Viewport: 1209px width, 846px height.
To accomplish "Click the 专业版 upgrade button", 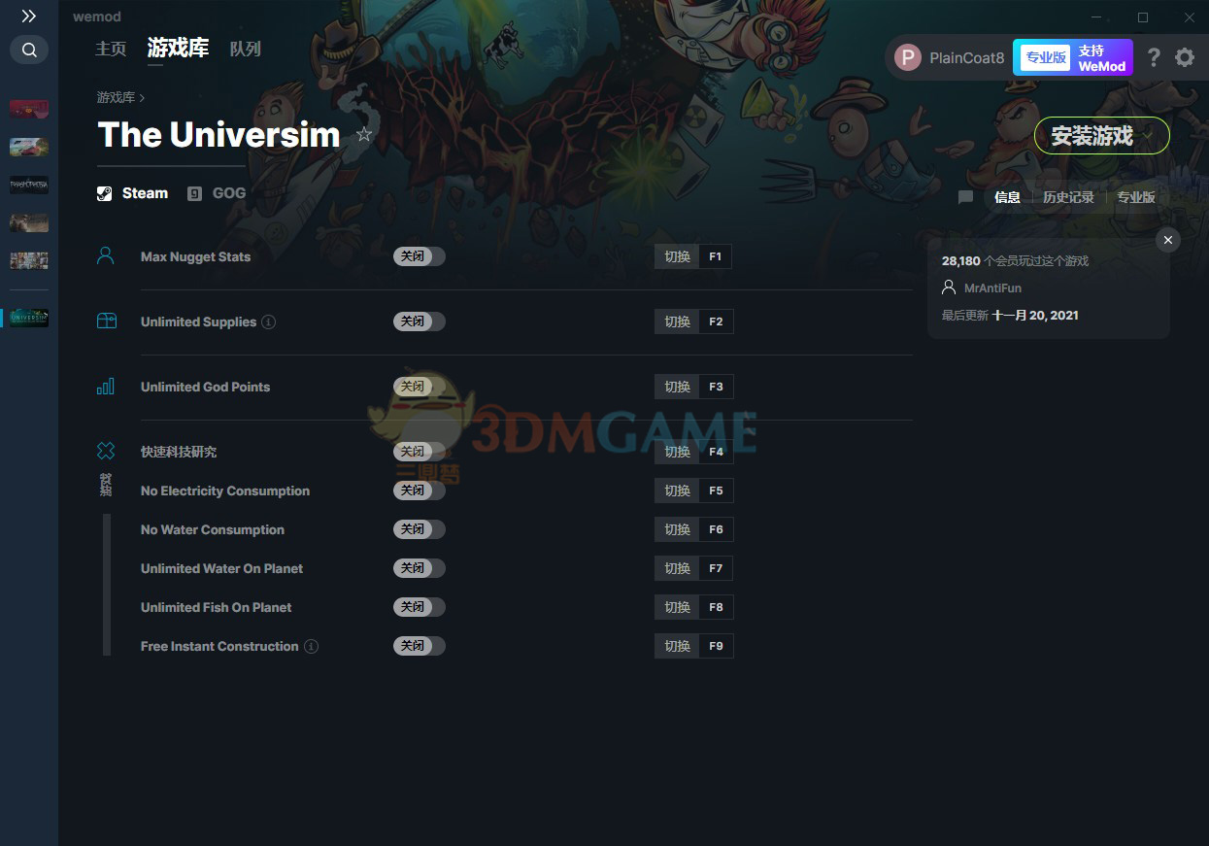I will click(1045, 57).
